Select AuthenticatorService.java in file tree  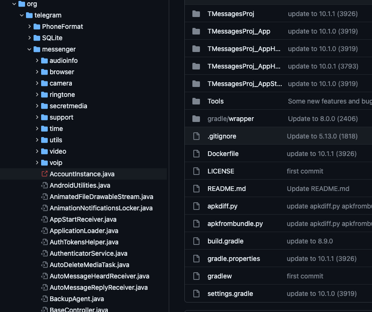point(88,253)
